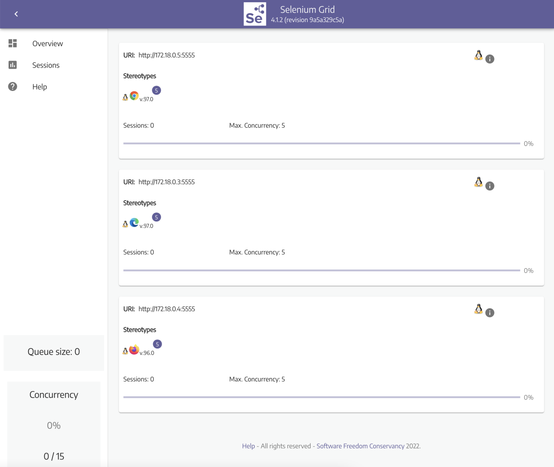Select the Sessions bar-chart icon
Image resolution: width=554 pixels, height=467 pixels.
pyautogui.click(x=13, y=65)
